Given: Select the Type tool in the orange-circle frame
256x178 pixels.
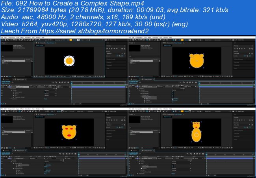Looking at the screenshot, I should tap(24, 40).
